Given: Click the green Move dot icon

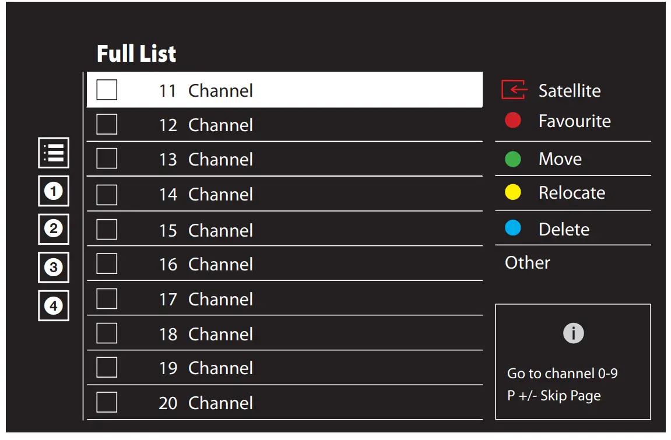Looking at the screenshot, I should [513, 158].
